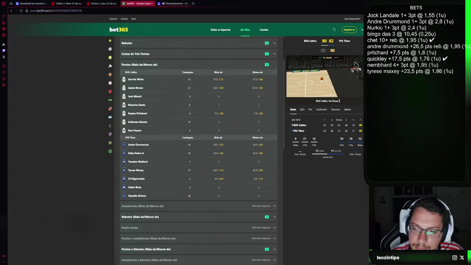Click the search magnifier in bet365 header

coord(334,29)
